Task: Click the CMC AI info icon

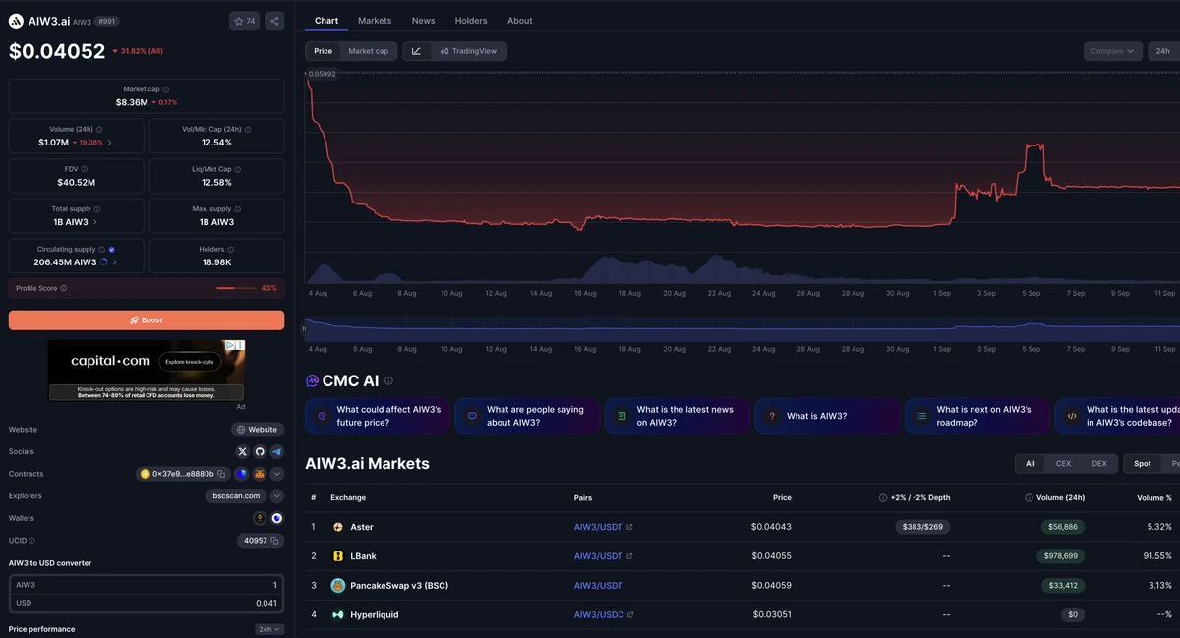Action: (x=388, y=380)
